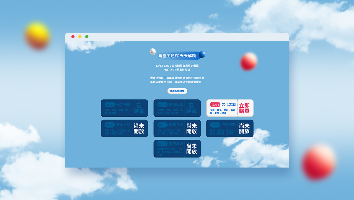Click the blurred yellow ball on the background
The width and height of the screenshot is (354, 200).
coord(37,35)
